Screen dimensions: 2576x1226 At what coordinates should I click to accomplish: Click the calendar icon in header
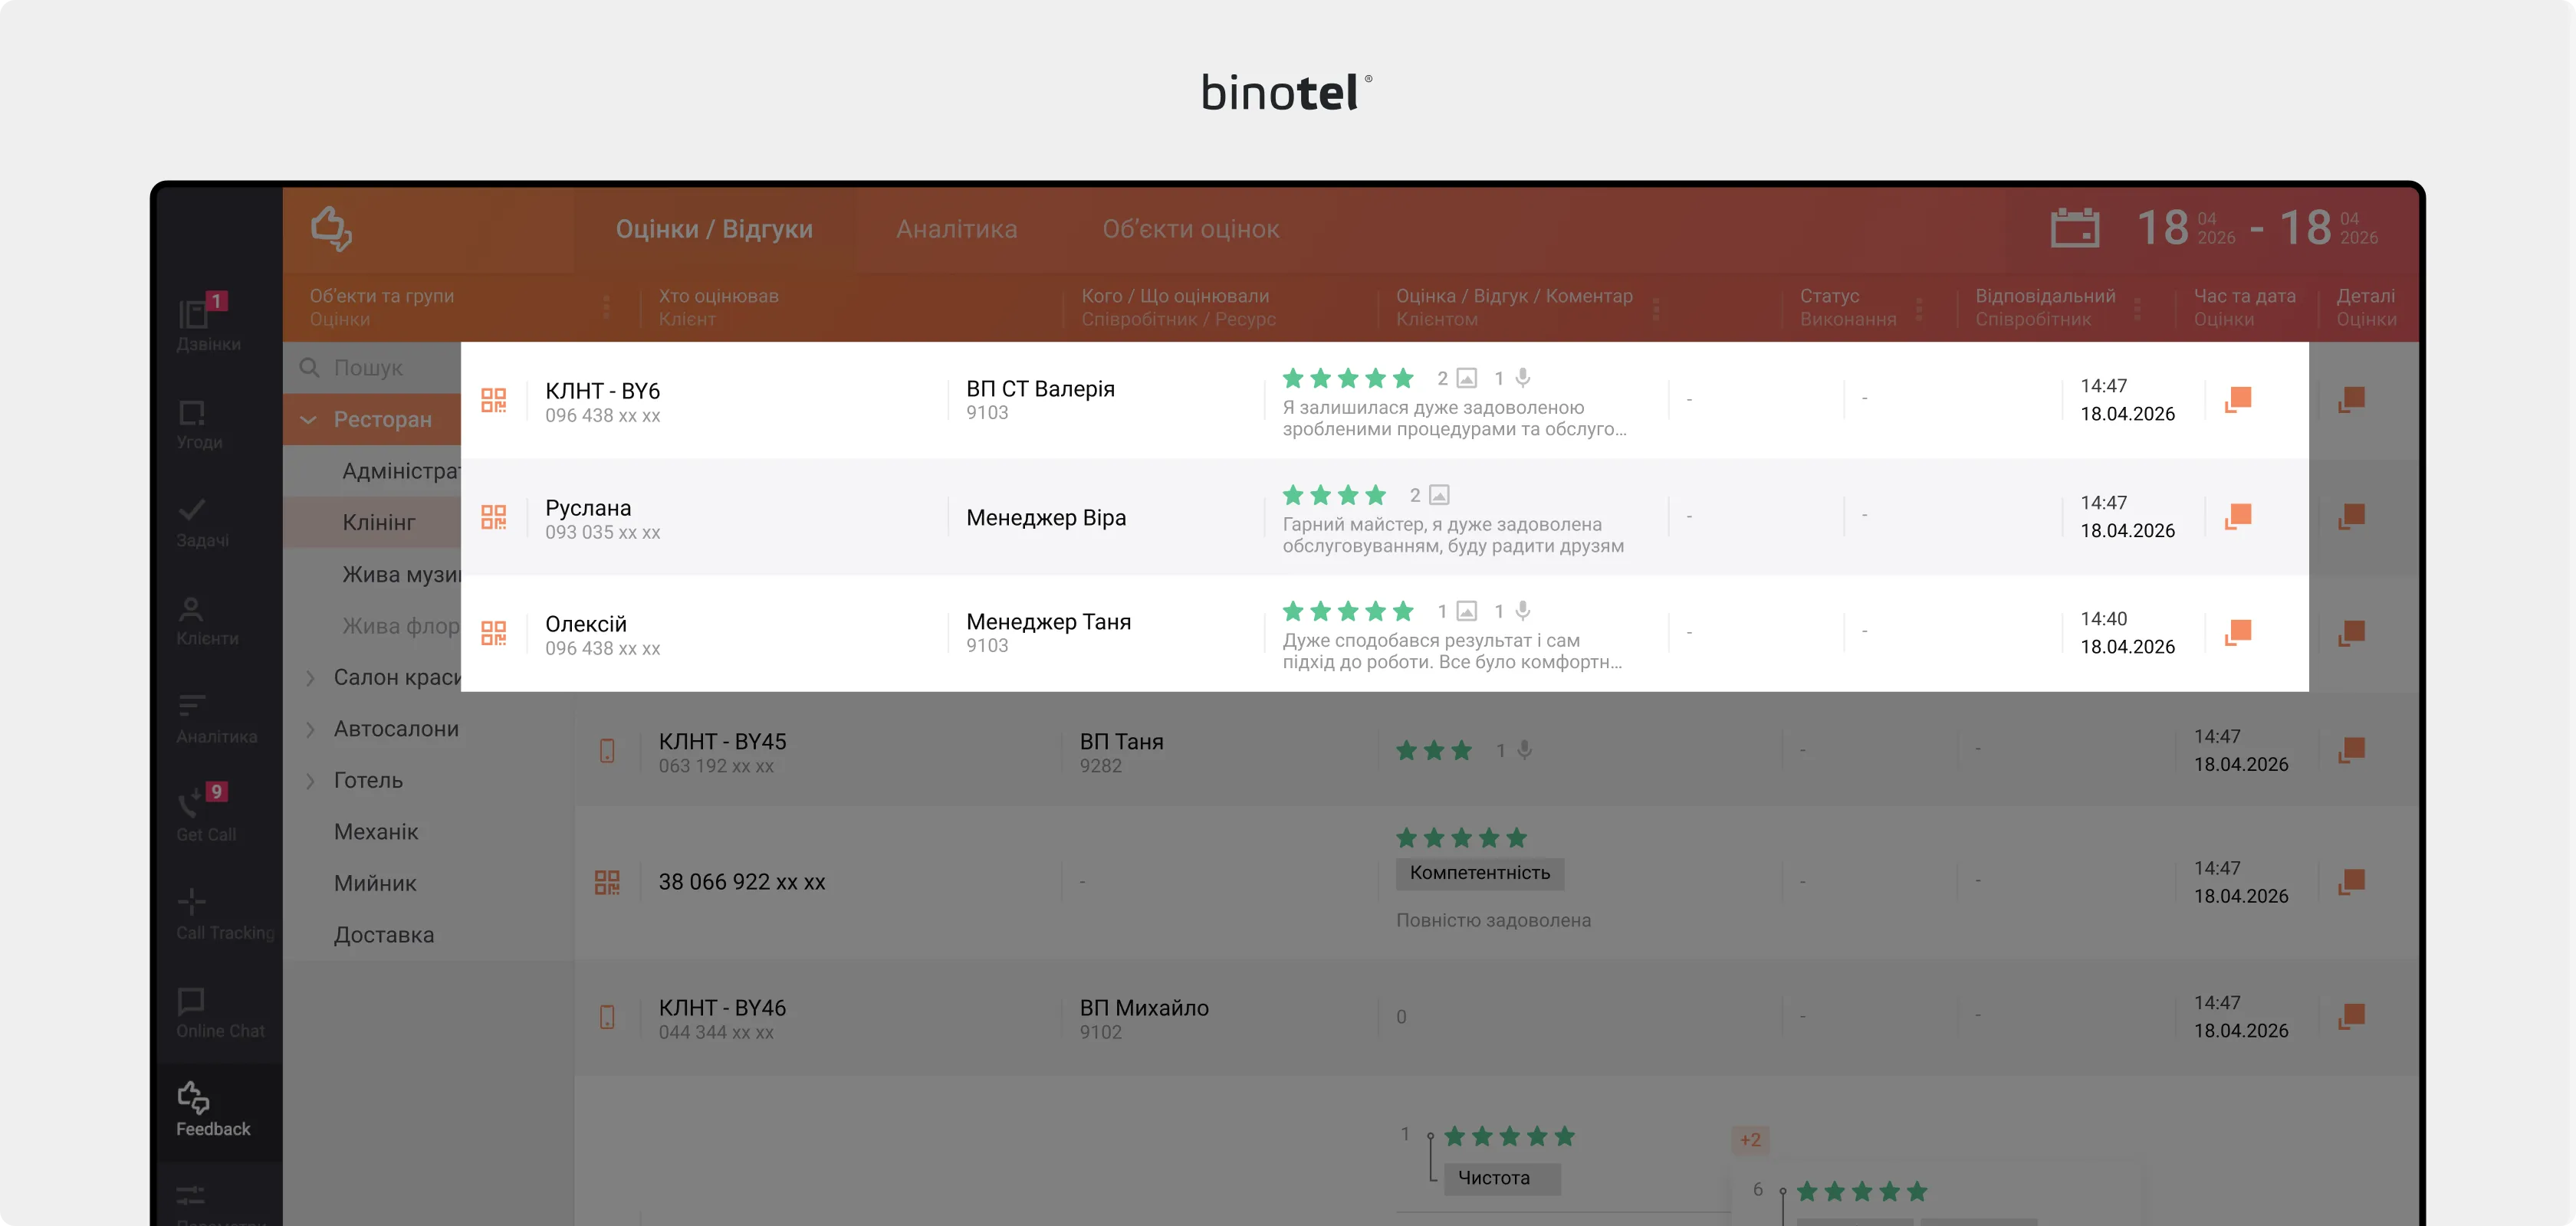(x=2074, y=228)
